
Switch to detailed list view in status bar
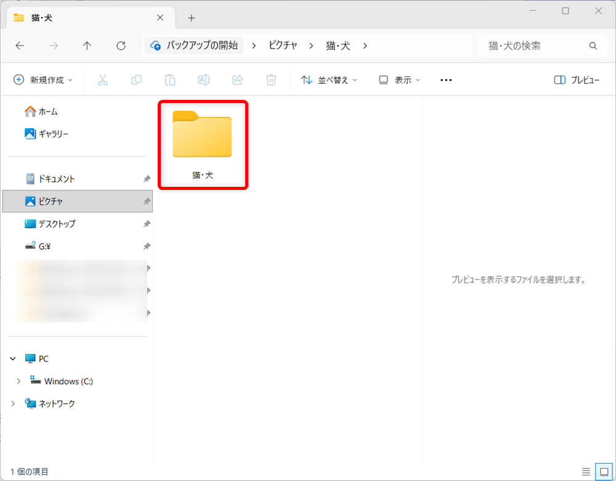(586, 471)
